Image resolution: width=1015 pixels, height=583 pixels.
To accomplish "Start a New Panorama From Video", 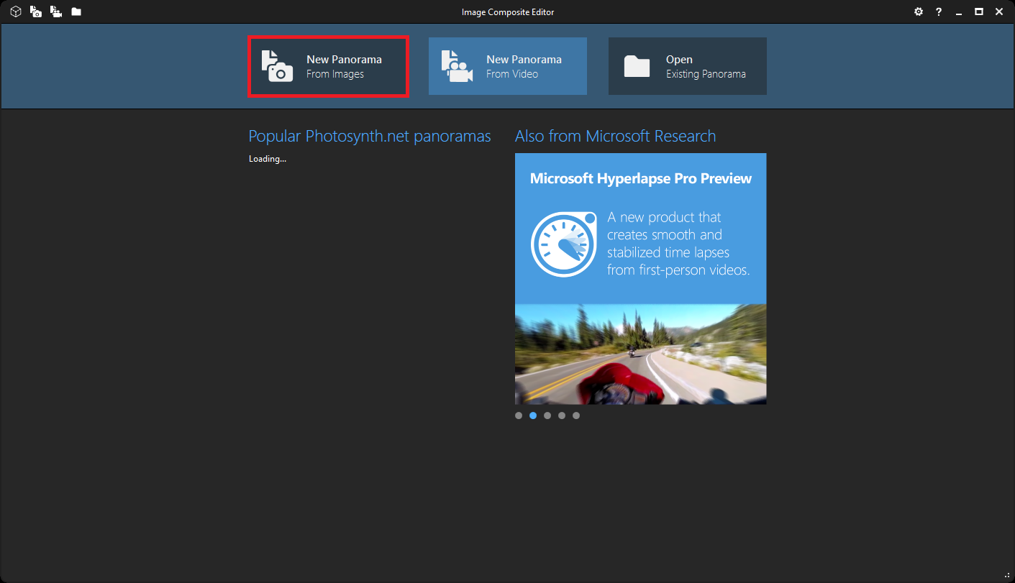I will pos(508,66).
